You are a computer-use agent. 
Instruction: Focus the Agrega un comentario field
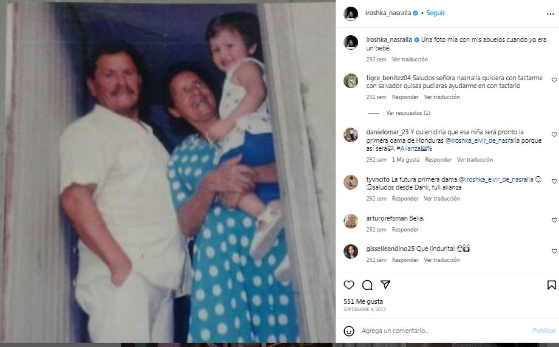point(444,331)
